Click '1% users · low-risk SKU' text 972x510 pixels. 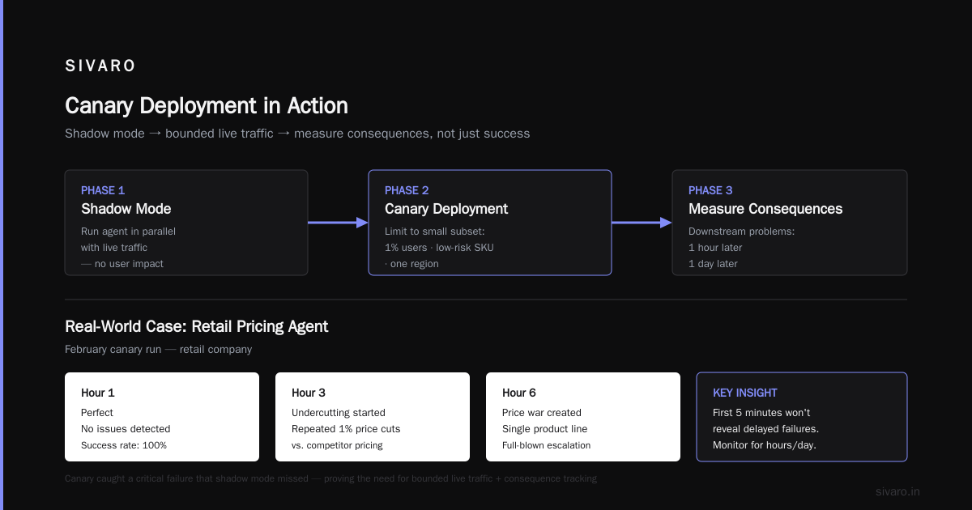(439, 248)
